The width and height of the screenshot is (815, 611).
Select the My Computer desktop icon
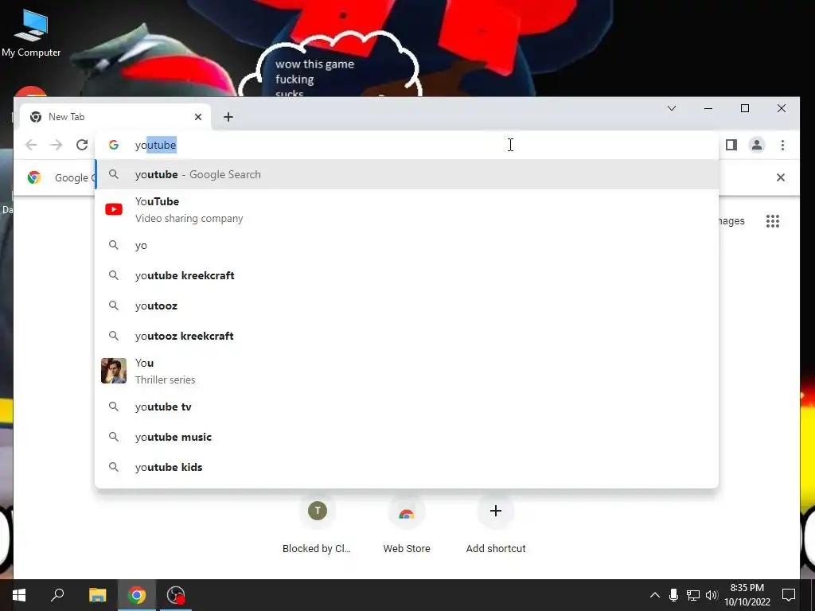pos(31,32)
